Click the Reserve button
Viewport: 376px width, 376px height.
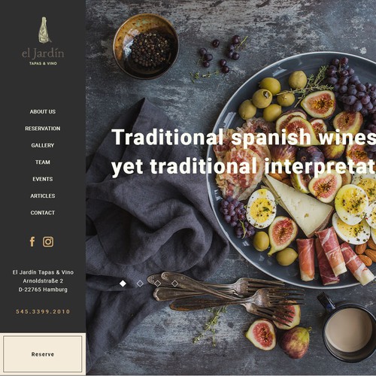pos(43,354)
